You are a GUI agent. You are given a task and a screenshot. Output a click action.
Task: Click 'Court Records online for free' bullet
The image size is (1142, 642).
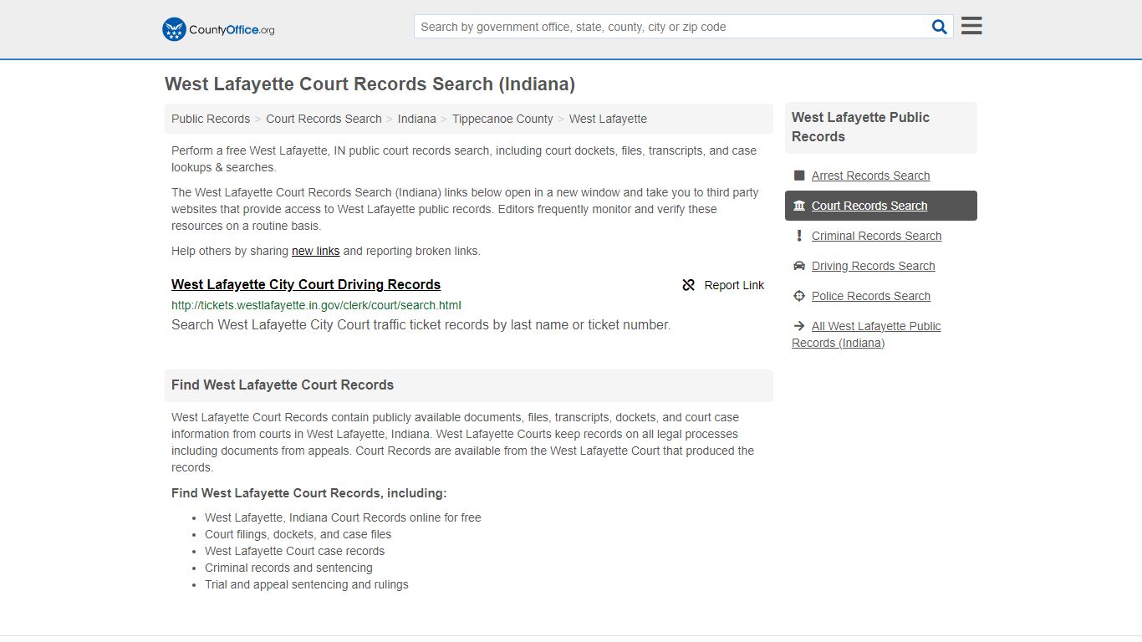pyautogui.click(x=343, y=517)
